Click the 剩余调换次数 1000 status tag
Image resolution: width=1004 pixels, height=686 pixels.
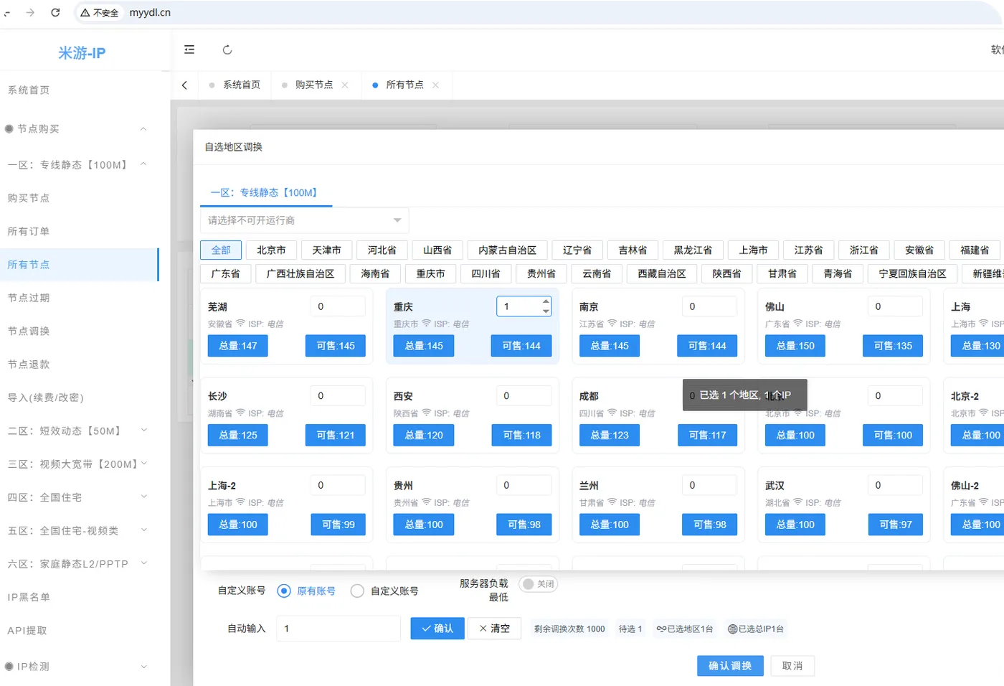(569, 629)
